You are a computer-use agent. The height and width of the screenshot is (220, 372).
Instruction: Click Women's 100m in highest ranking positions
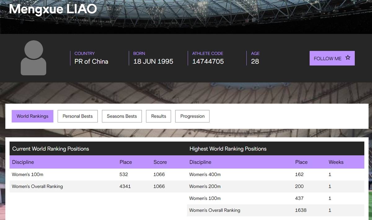coord(205,198)
